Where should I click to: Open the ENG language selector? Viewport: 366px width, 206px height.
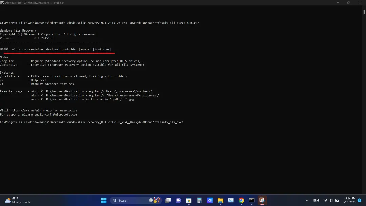[x=316, y=200]
